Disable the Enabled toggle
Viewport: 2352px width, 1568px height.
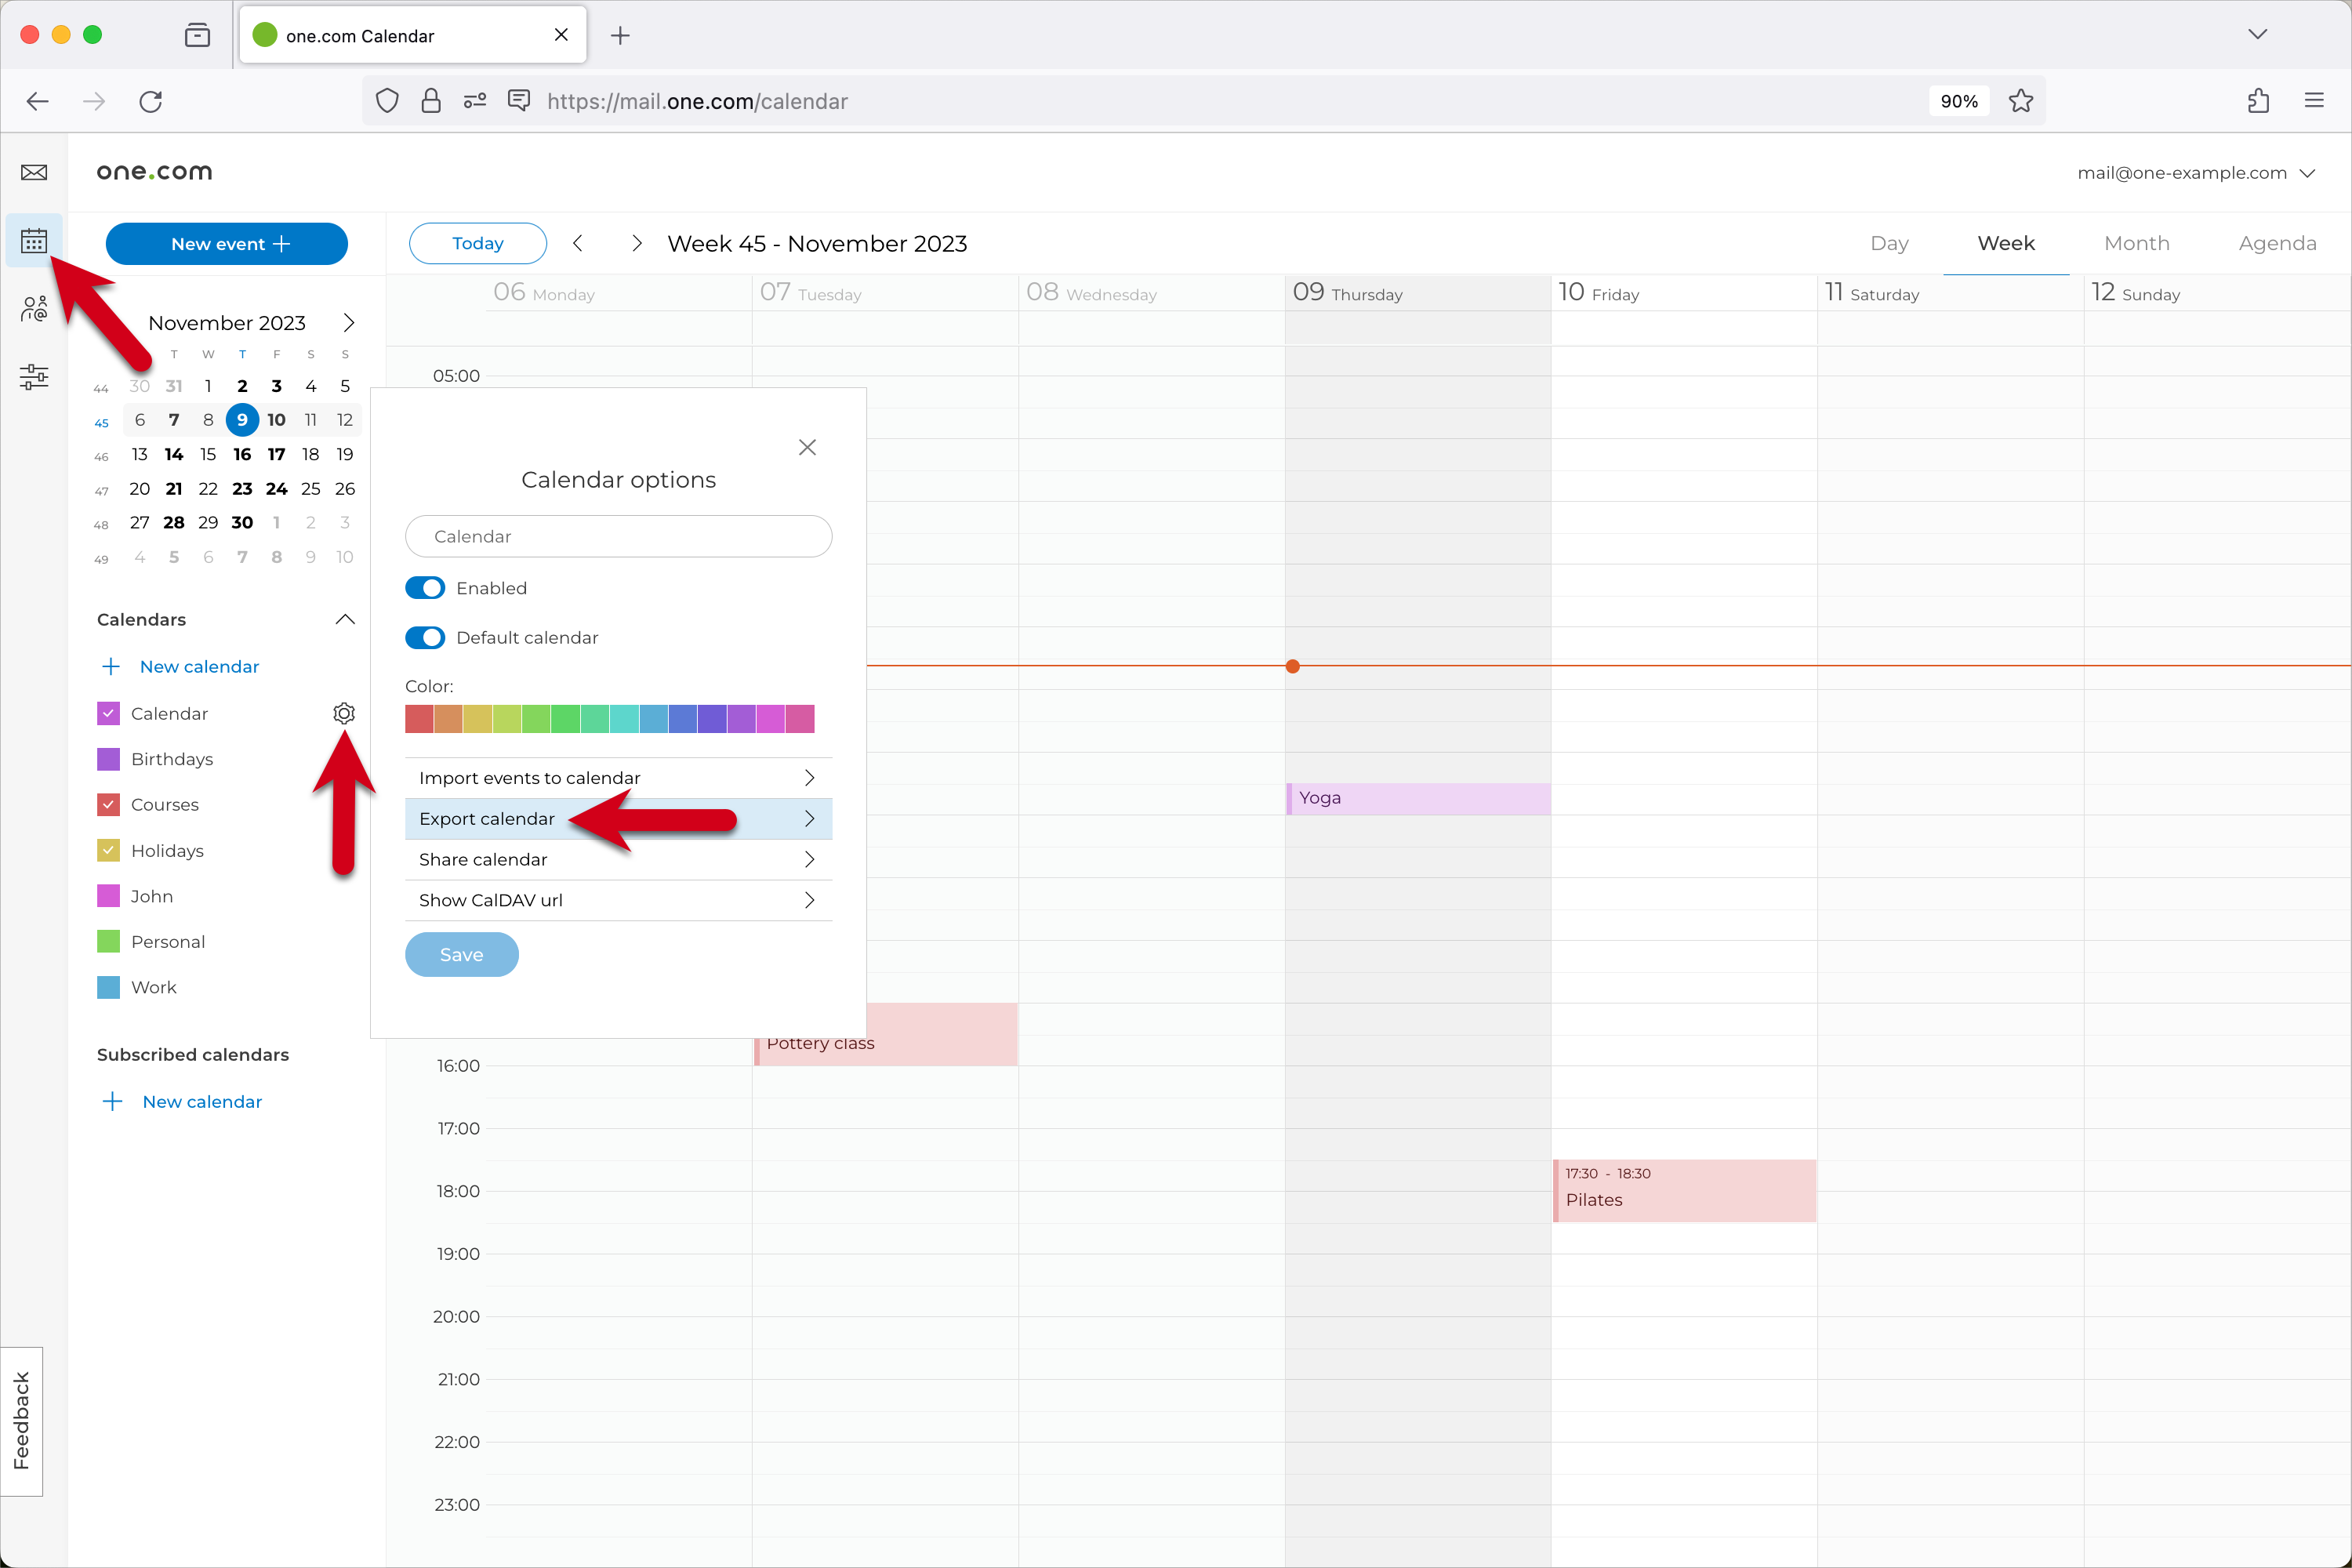424,587
